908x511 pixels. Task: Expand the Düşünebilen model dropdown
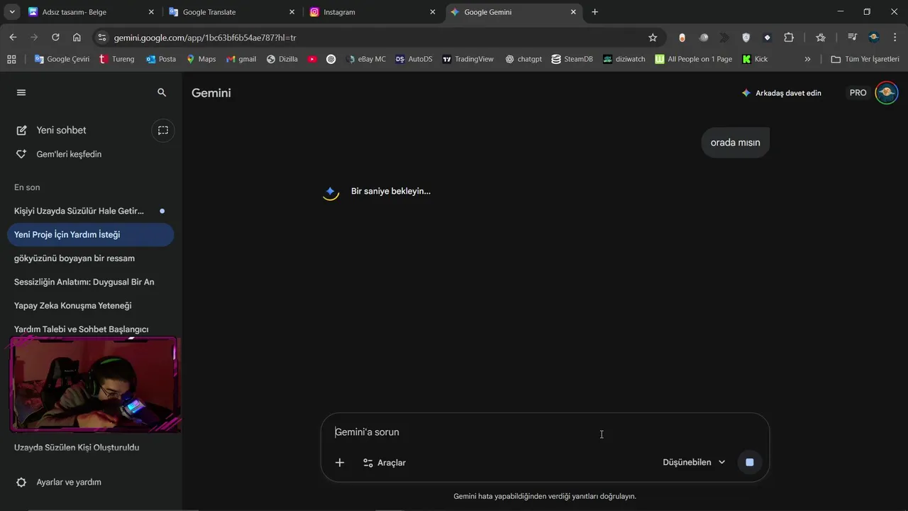(694, 462)
